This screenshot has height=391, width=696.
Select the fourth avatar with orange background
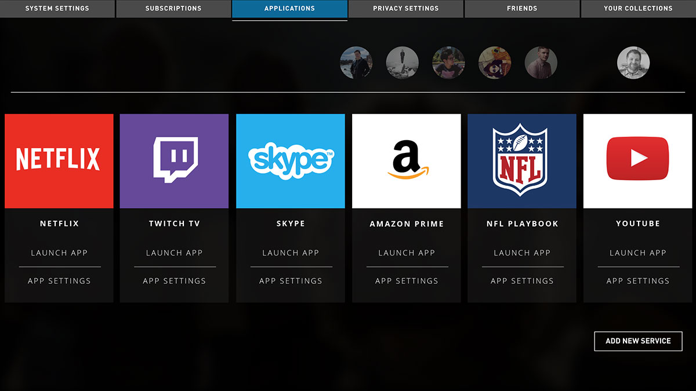pyautogui.click(x=495, y=63)
